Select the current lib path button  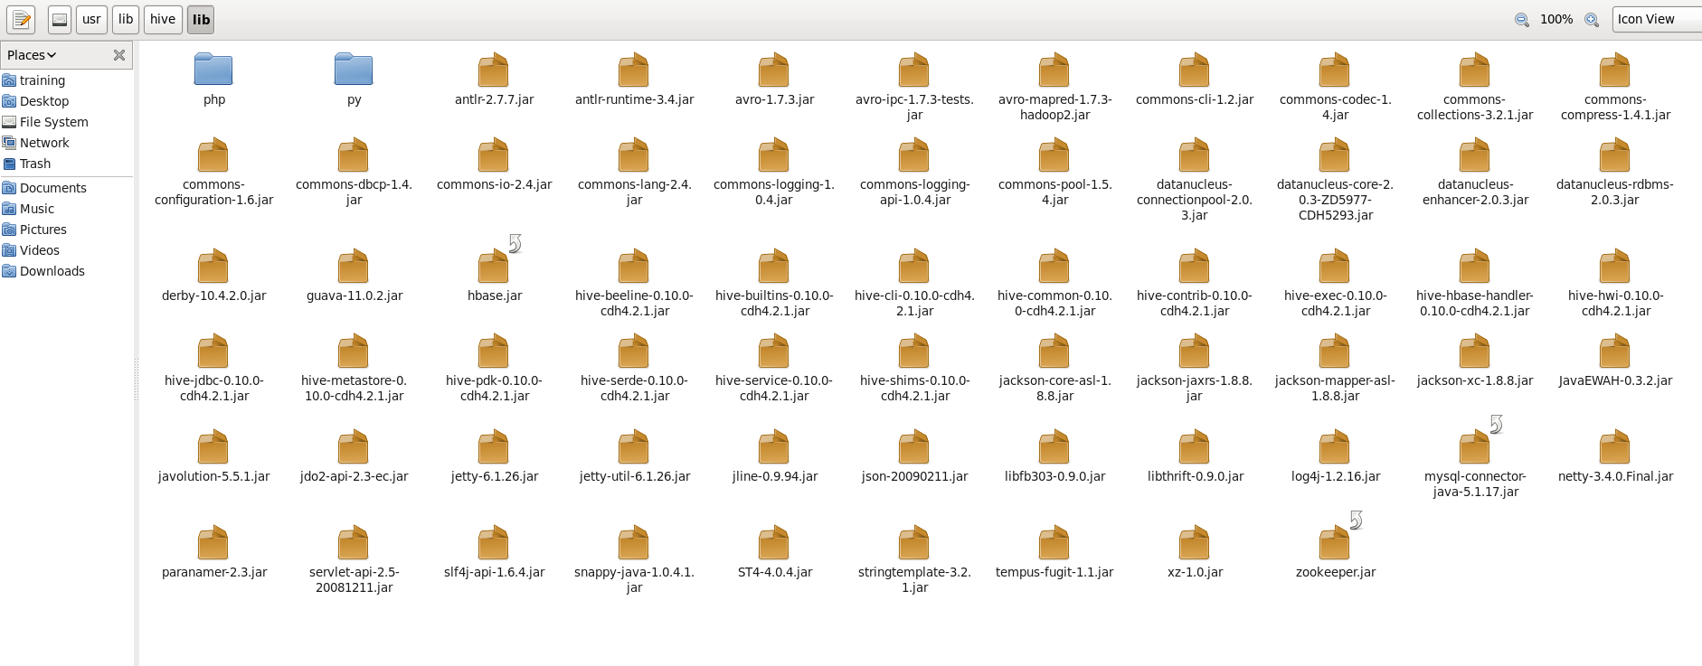click(x=201, y=19)
